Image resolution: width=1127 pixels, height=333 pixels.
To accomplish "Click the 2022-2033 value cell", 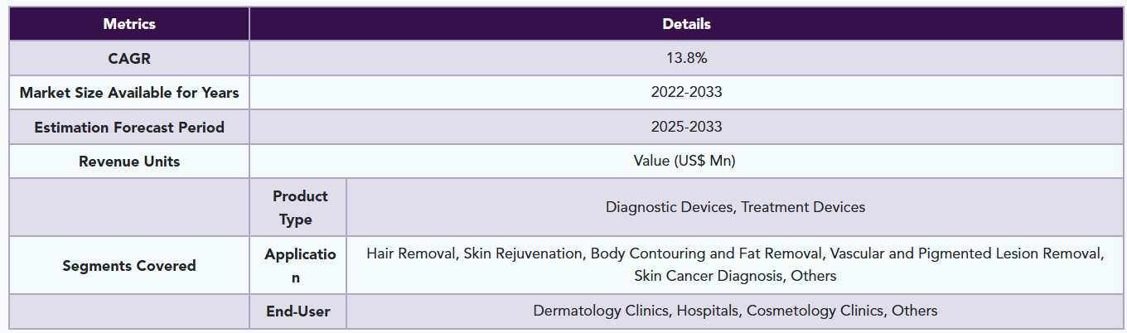I will [x=686, y=92].
